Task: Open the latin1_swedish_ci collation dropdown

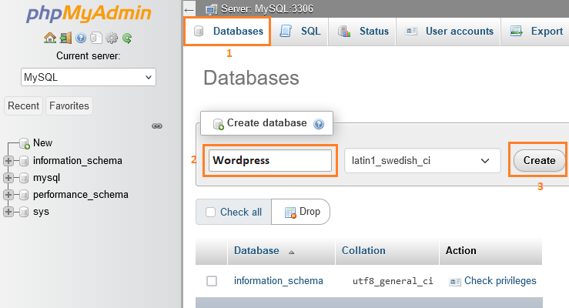Action: (x=423, y=160)
